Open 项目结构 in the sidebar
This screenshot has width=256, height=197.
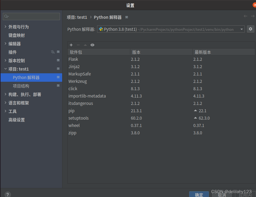coord(21,86)
